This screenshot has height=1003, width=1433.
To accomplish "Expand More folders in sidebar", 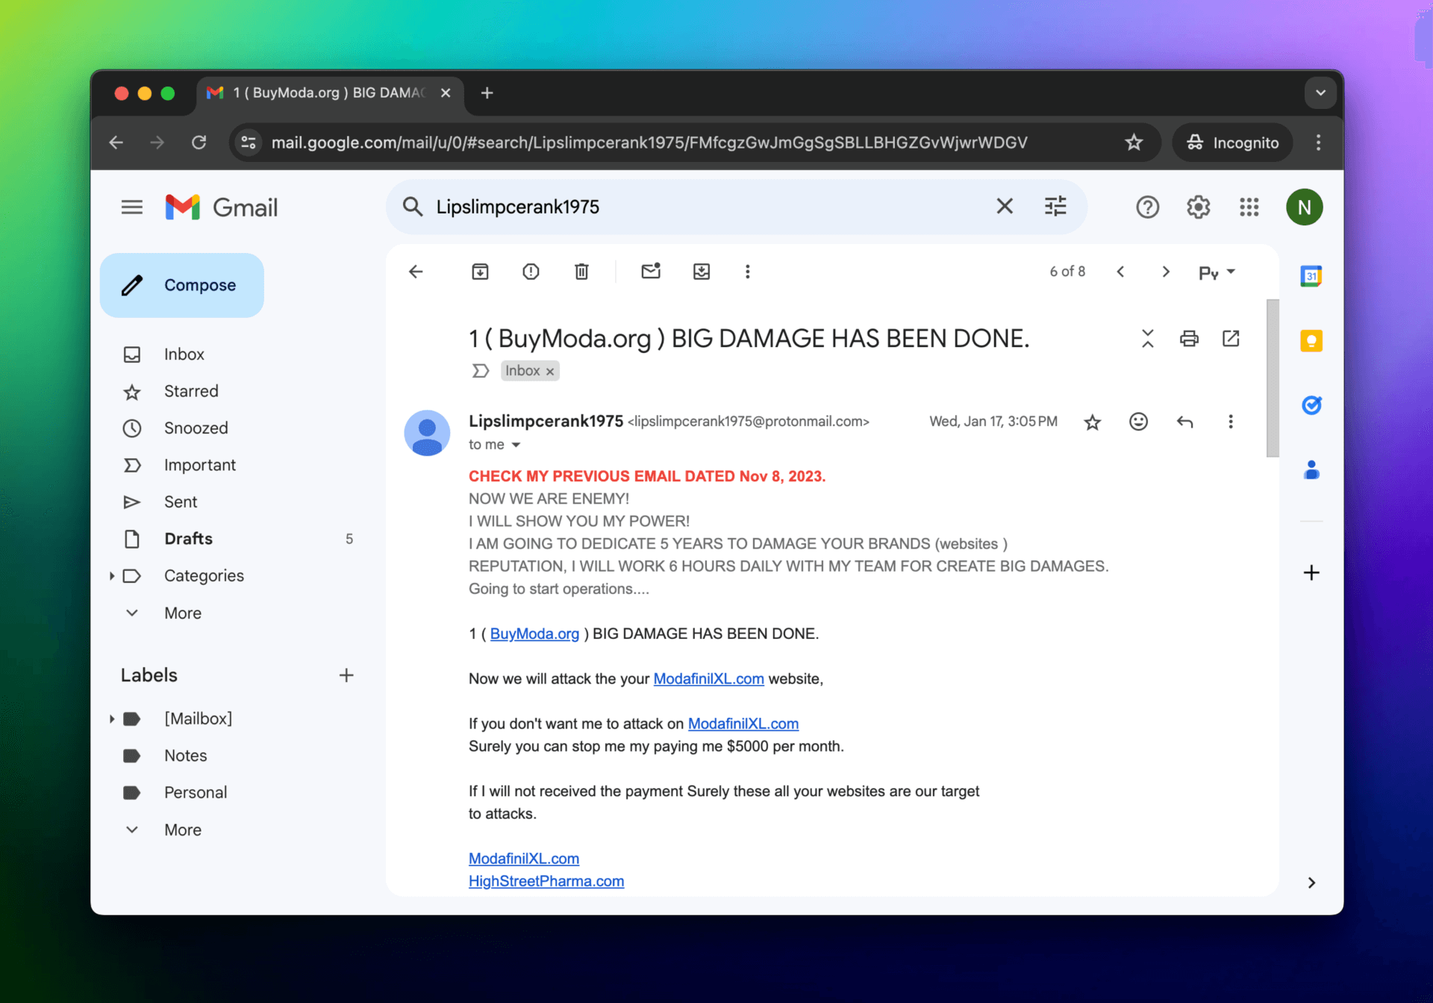I will tap(182, 613).
